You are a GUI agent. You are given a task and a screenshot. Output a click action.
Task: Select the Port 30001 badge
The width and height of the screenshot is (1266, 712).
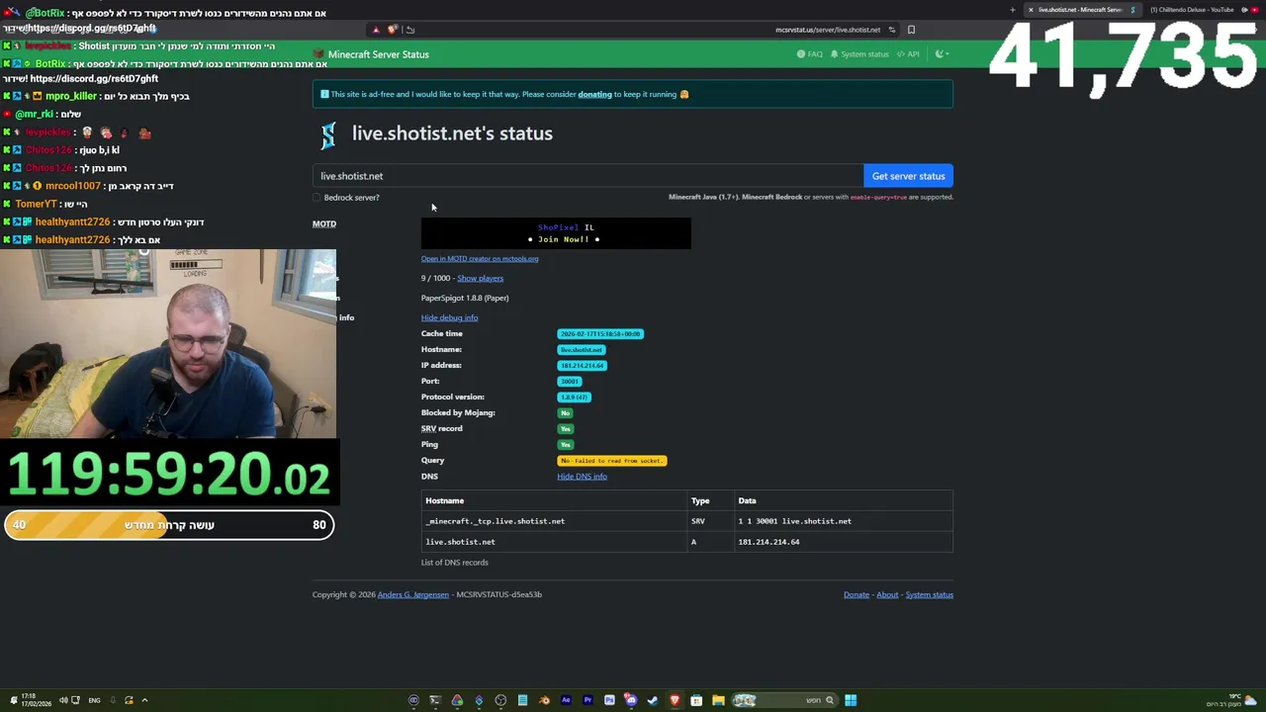(x=570, y=381)
